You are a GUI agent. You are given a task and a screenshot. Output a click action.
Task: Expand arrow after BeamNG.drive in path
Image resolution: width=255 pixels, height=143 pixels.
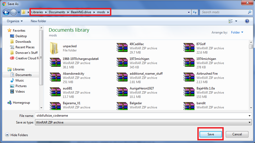[x=94, y=12]
